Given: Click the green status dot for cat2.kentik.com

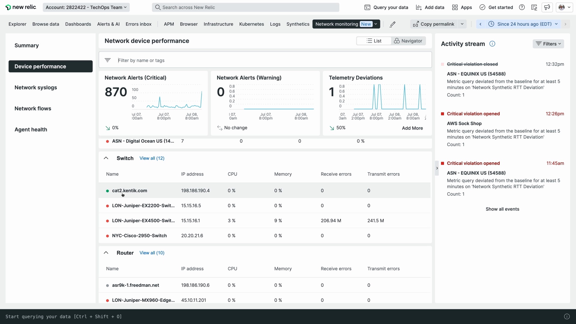Looking at the screenshot, I should [107, 191].
